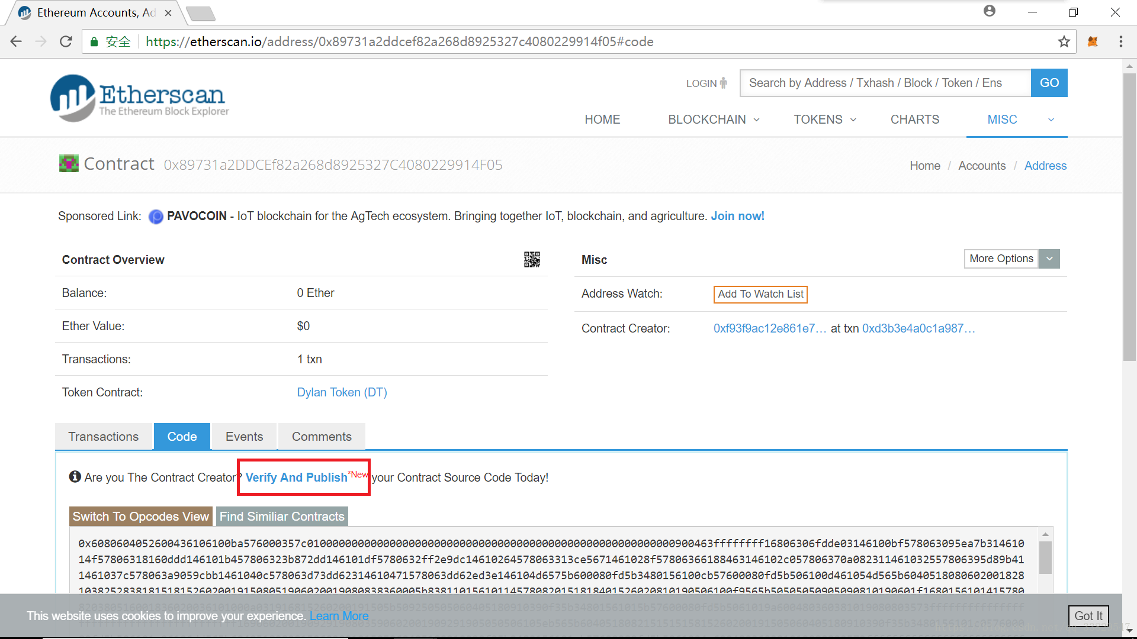Click Accounts breadcrumb link

pyautogui.click(x=982, y=166)
